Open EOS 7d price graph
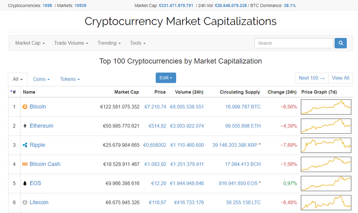The height and width of the screenshot is (213, 358). click(x=326, y=183)
